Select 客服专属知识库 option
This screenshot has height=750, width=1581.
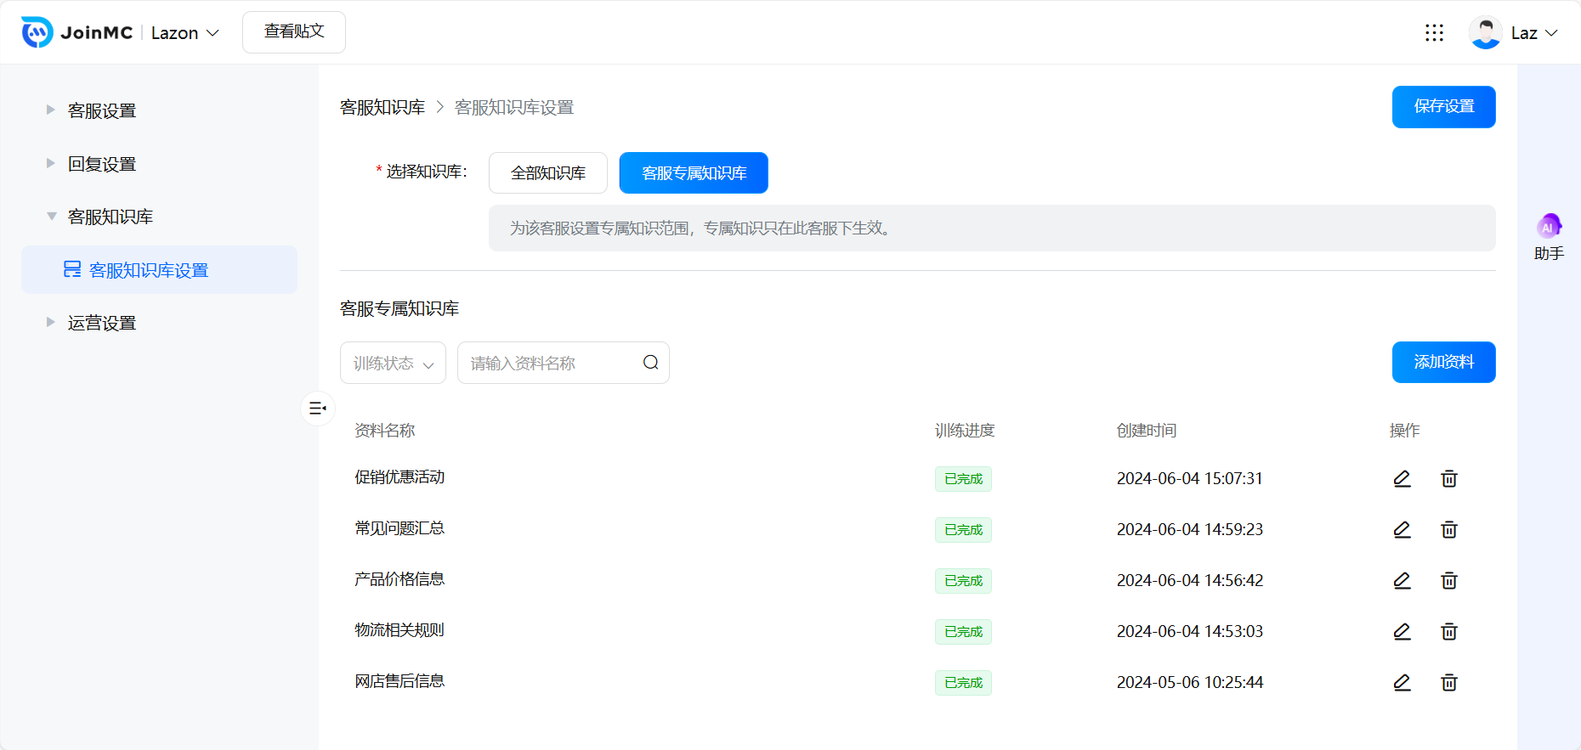pyautogui.click(x=694, y=173)
